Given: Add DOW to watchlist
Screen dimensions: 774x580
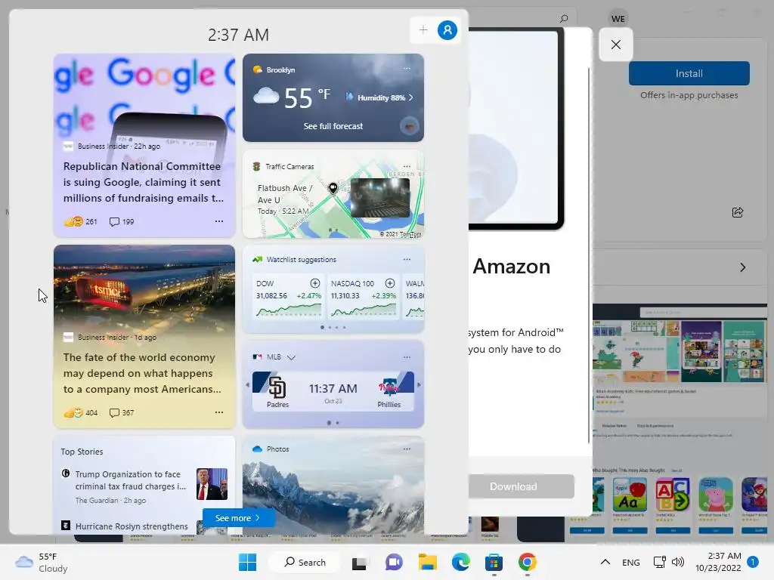Looking at the screenshot, I should (x=315, y=283).
